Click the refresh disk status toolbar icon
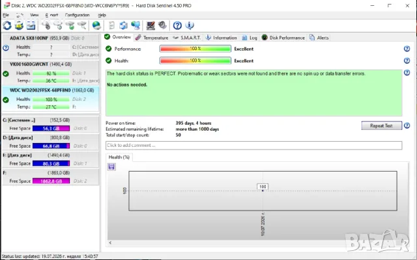Image resolution: width=417 pixels, height=260 pixels. pyautogui.click(x=7, y=25)
